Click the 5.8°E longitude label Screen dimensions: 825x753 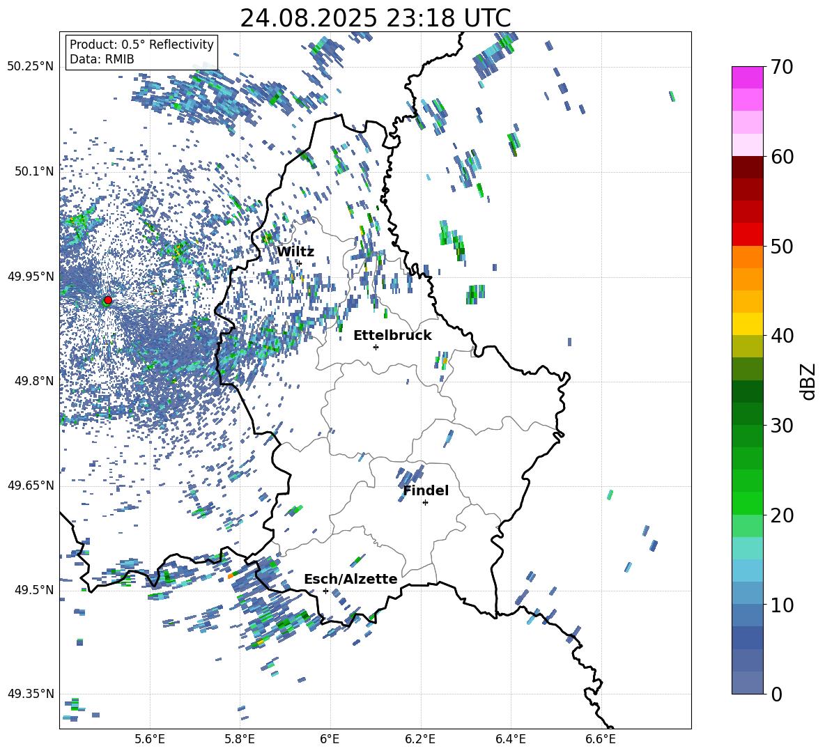[x=240, y=739]
